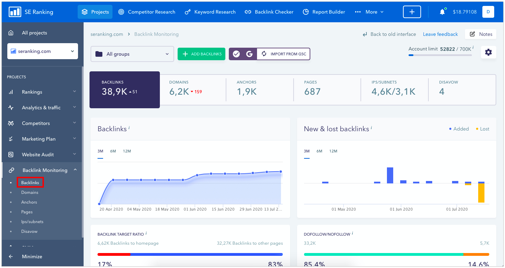This screenshot has height=268, width=505.
Task: Click the Backlinks chart info icon
Action: 129,128
